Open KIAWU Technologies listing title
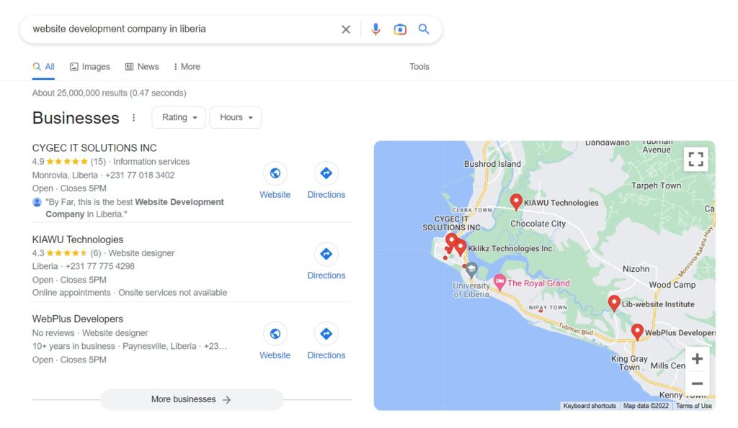The image size is (738, 428). 78,240
